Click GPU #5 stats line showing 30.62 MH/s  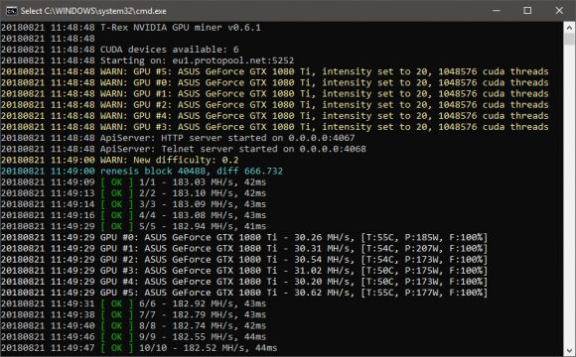(x=244, y=293)
